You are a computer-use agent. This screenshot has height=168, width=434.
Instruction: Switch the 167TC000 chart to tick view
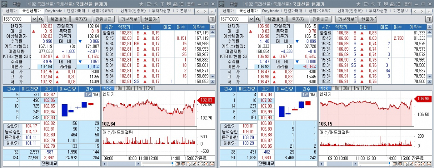point(324,88)
